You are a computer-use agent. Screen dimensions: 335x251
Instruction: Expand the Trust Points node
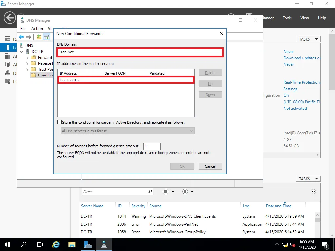click(x=27, y=69)
